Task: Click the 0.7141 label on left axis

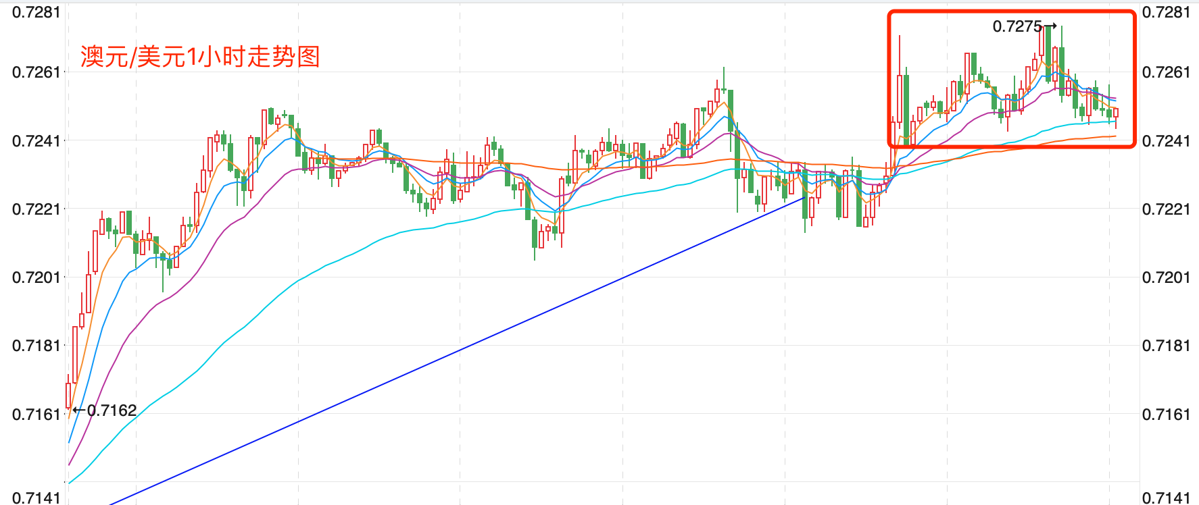Action: [x=36, y=498]
